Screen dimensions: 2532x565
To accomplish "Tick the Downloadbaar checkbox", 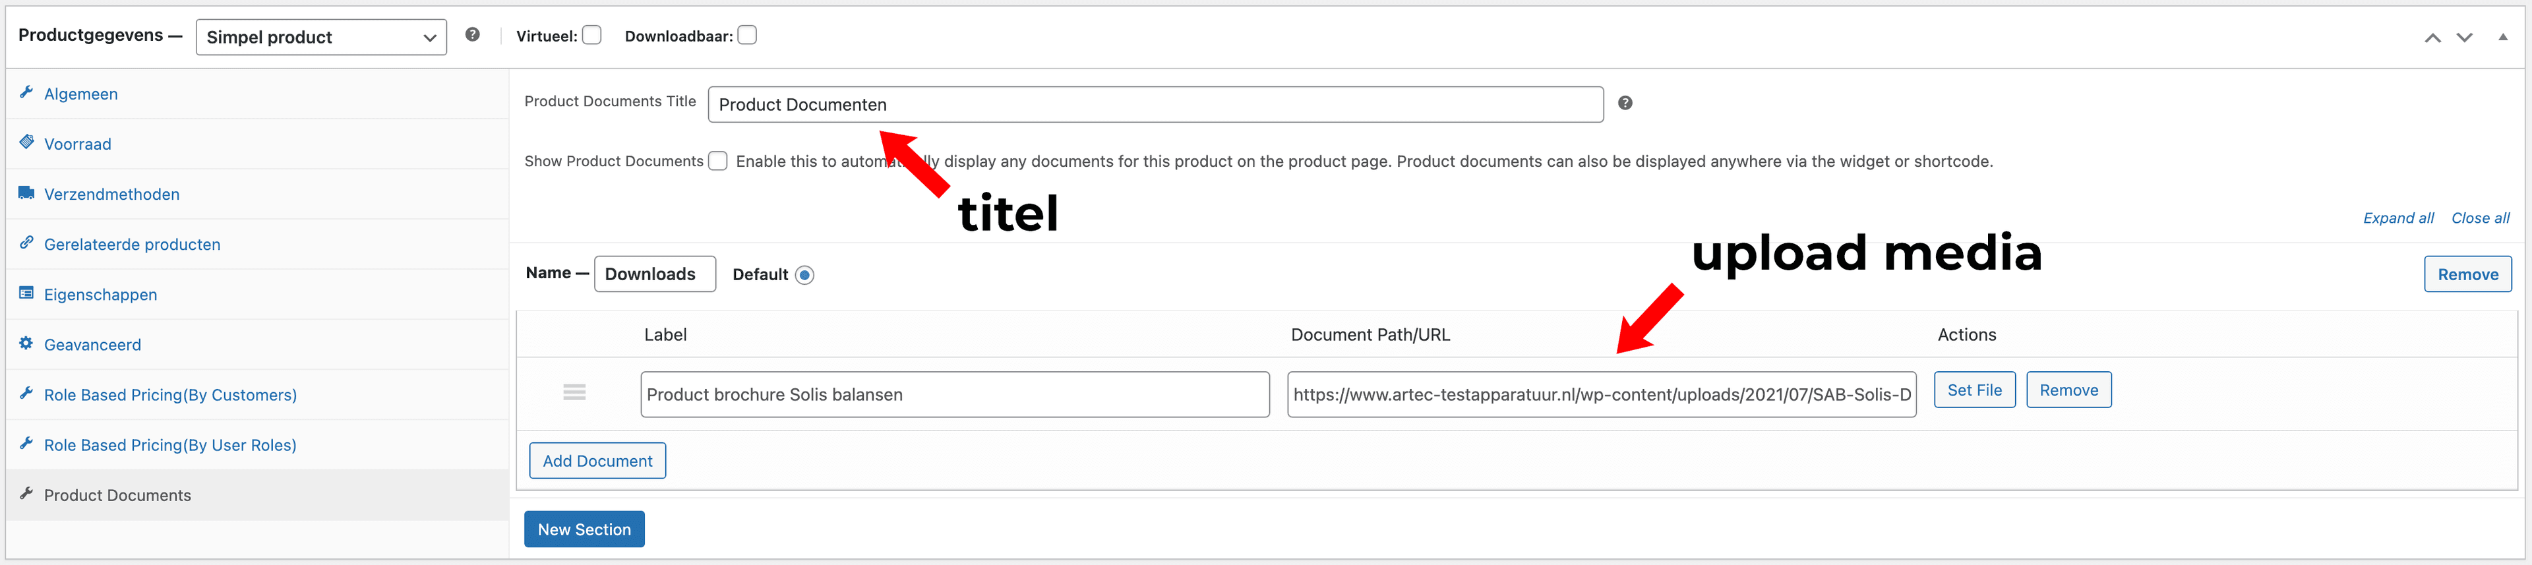I will [x=747, y=36].
